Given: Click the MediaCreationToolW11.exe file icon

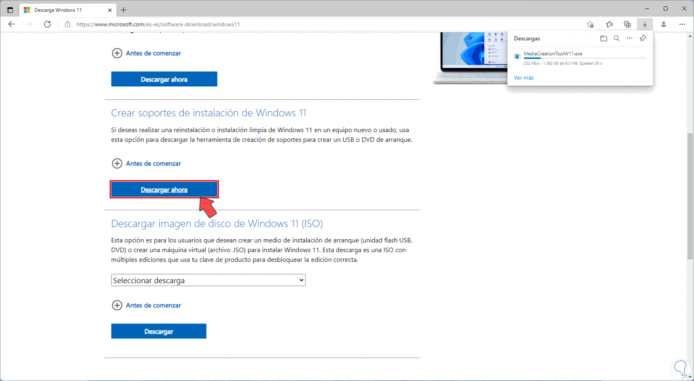Looking at the screenshot, I should (x=517, y=57).
